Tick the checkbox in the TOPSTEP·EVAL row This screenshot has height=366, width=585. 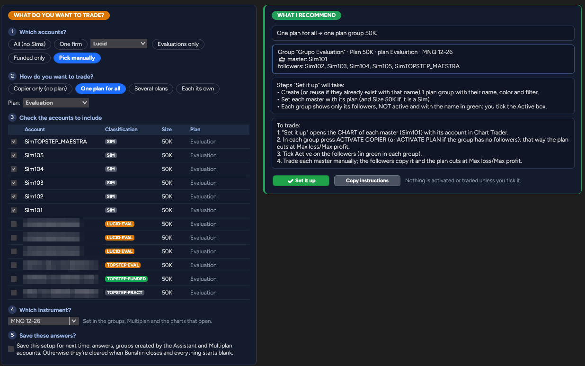click(x=14, y=265)
